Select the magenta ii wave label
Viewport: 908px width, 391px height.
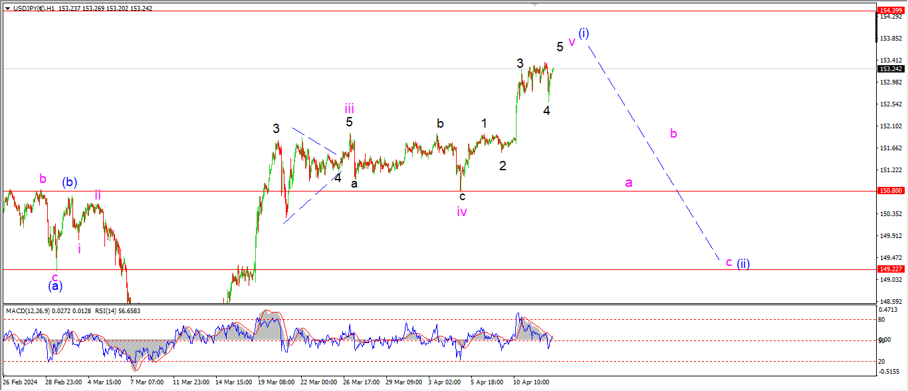[97, 195]
